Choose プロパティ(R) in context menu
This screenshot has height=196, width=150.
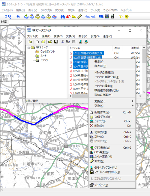pos(112,185)
